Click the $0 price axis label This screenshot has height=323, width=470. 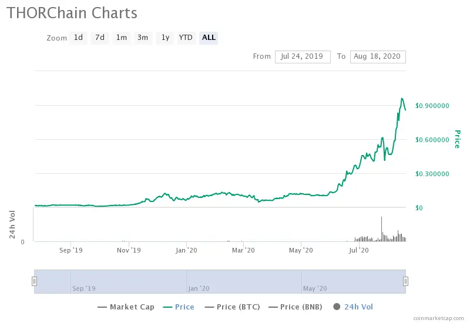pyautogui.click(x=419, y=208)
